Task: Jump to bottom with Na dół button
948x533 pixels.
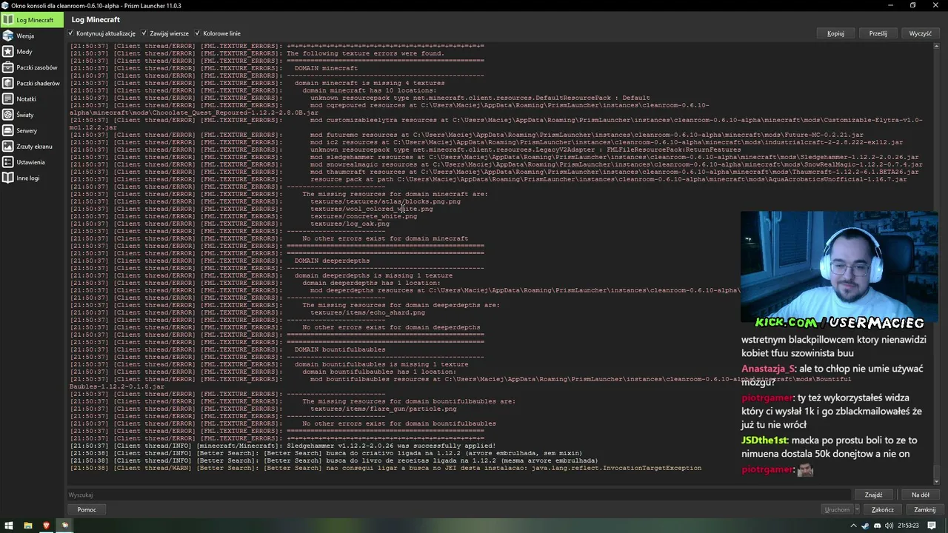Action: coord(921,495)
